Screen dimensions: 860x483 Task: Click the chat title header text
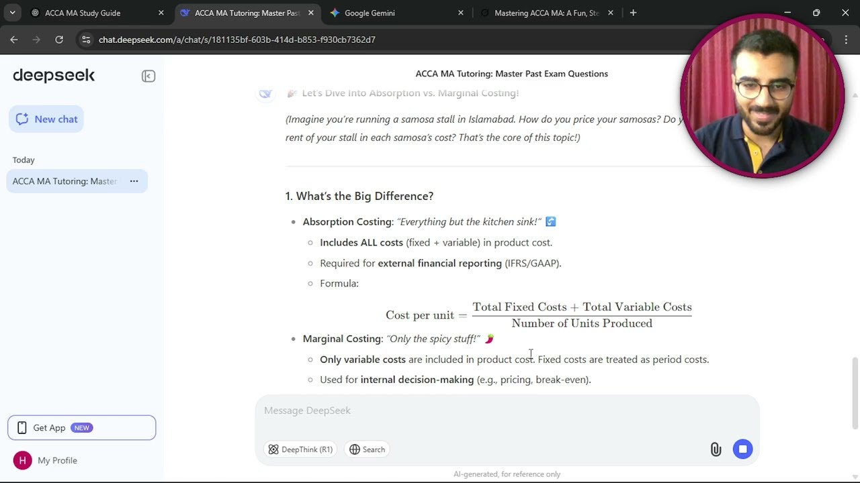coord(511,74)
